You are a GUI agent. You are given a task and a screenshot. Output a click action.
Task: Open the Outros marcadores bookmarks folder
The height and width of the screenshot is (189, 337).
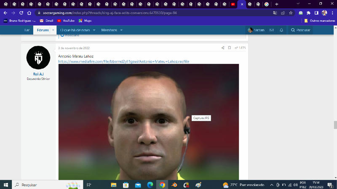[320, 21]
